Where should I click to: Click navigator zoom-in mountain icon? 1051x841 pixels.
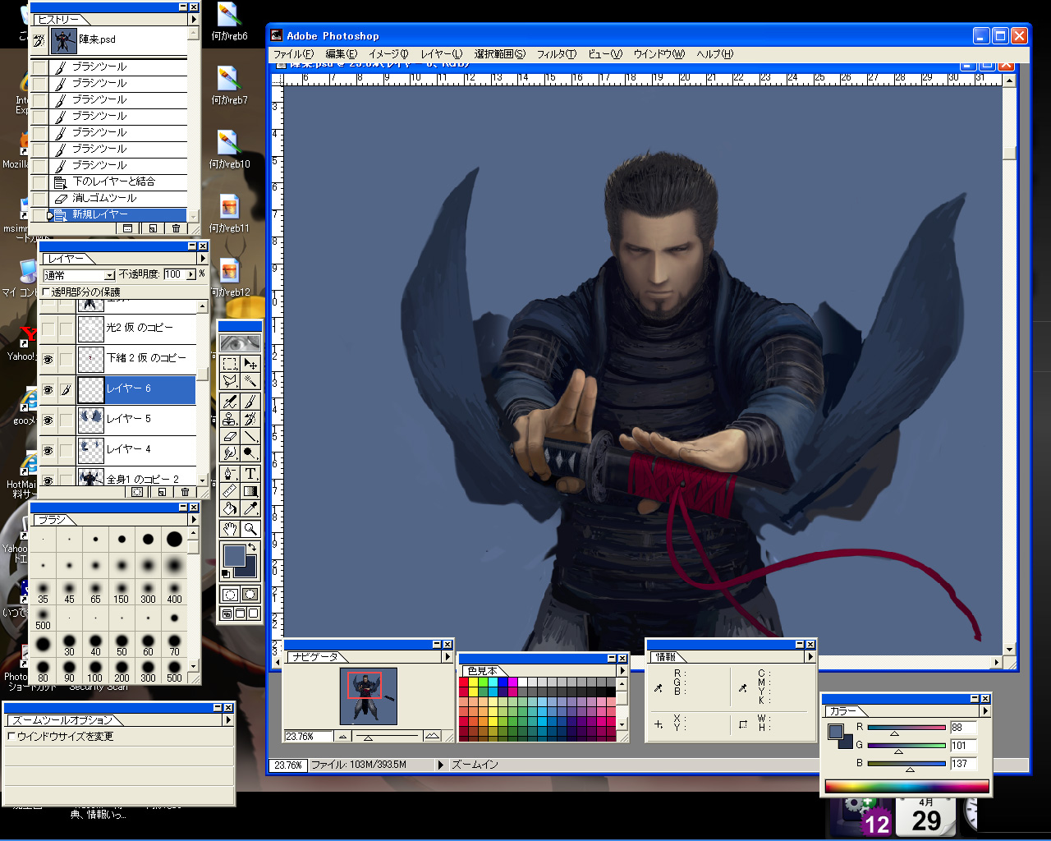[x=432, y=737]
